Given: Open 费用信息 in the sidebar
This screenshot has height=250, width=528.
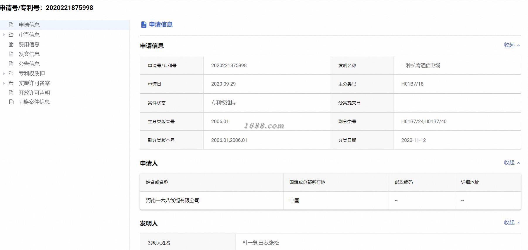Looking at the screenshot, I should coord(29,44).
